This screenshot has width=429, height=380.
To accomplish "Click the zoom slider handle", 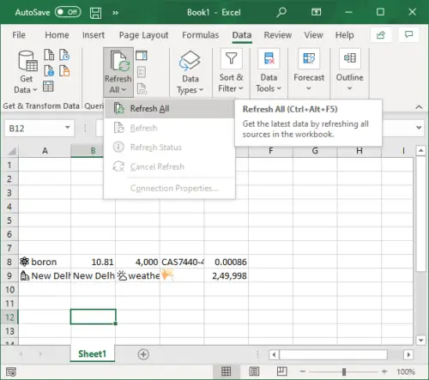I will pyautogui.click(x=344, y=371).
